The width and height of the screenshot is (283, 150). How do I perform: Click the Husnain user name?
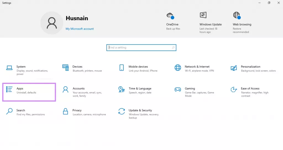[x=77, y=18]
